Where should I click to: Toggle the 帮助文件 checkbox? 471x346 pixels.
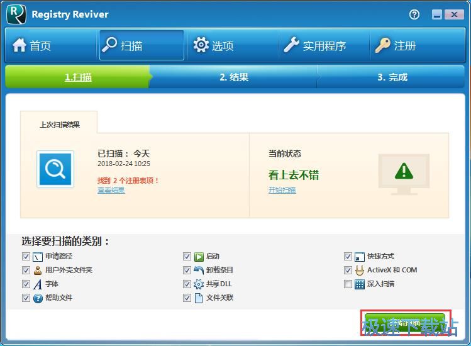pyautogui.click(x=26, y=298)
